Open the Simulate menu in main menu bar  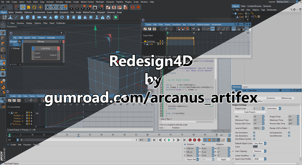[59, 2]
